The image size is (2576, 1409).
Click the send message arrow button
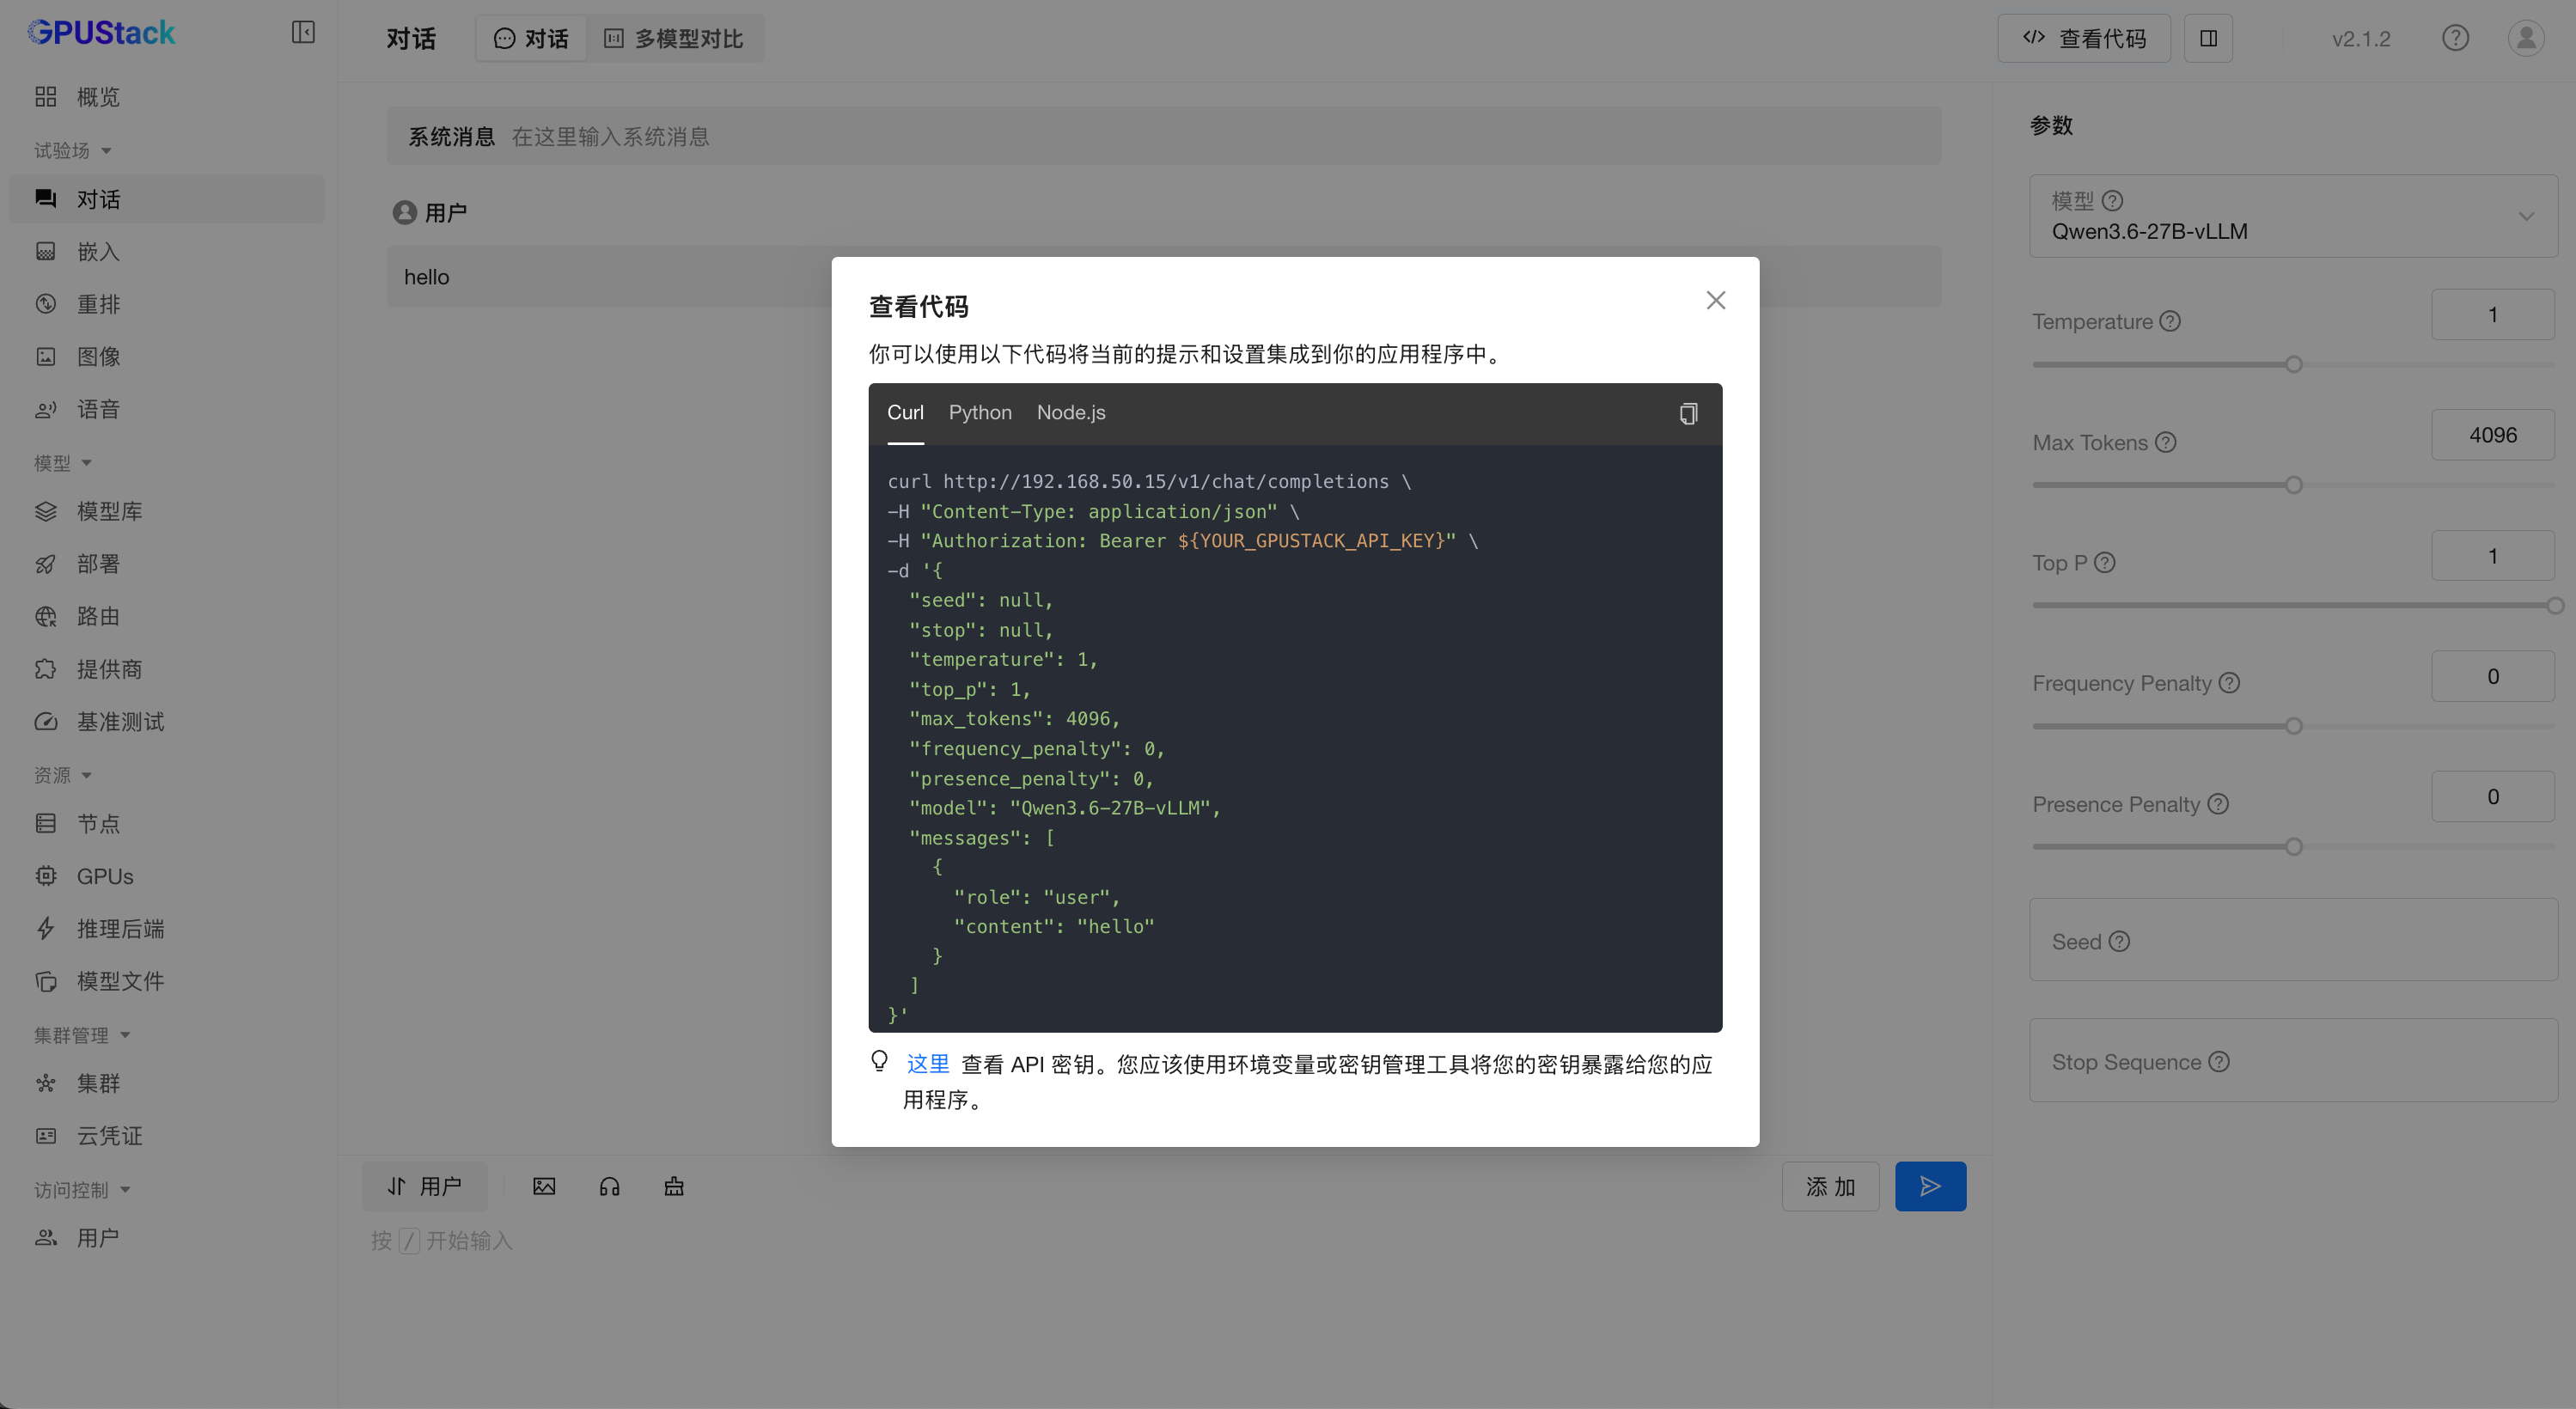(1930, 1186)
